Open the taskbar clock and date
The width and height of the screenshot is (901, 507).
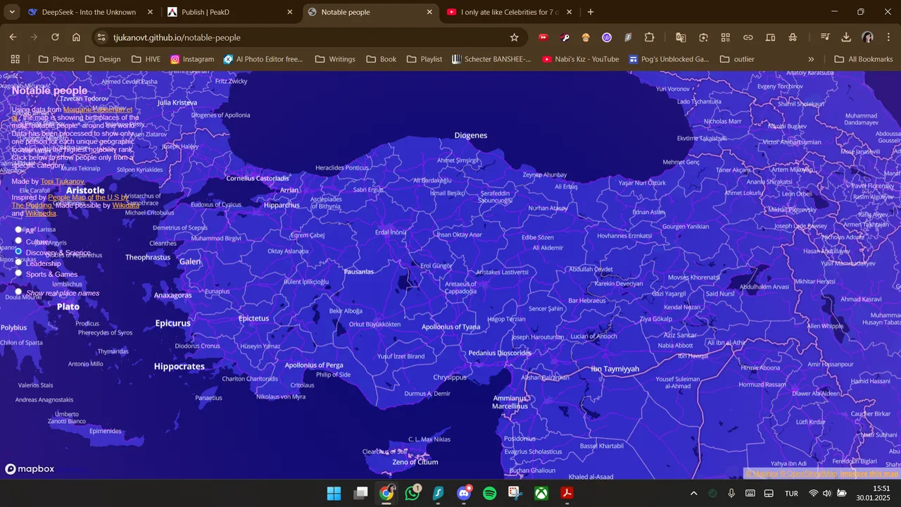[x=873, y=493]
